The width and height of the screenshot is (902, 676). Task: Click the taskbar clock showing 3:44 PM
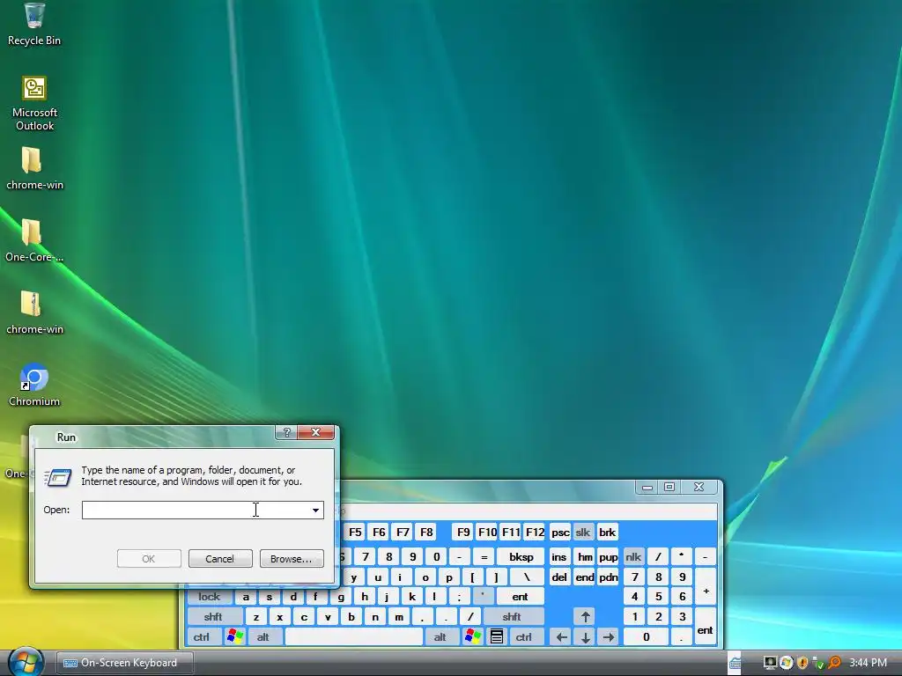pyautogui.click(x=868, y=663)
